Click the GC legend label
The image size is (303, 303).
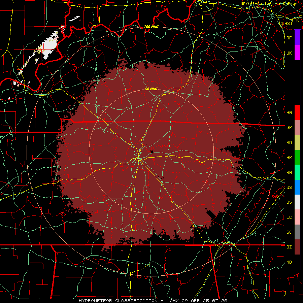point(289,232)
